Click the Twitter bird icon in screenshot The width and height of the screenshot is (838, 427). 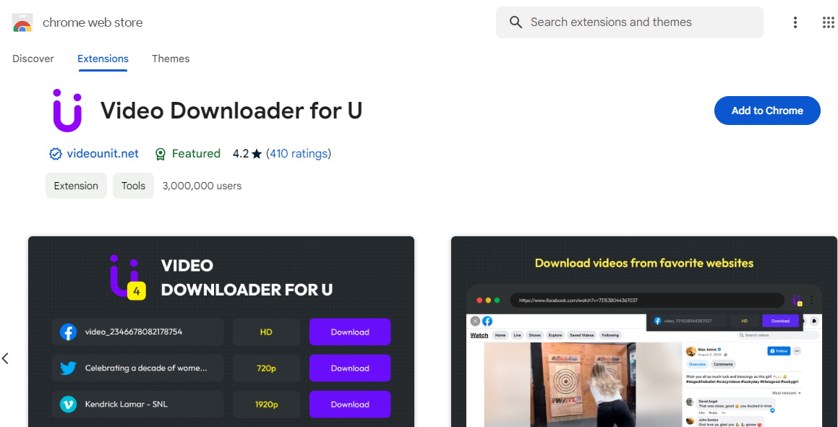(69, 368)
